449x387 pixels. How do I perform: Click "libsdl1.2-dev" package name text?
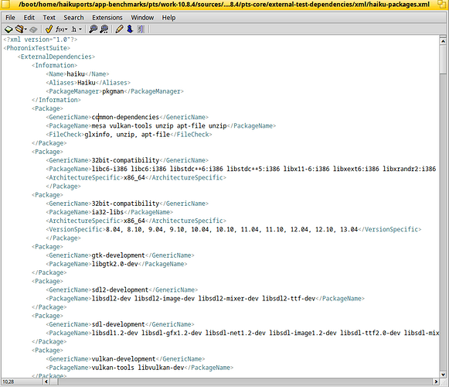pos(114,333)
